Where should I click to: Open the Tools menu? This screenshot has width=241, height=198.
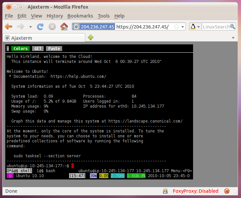(x=103, y=16)
